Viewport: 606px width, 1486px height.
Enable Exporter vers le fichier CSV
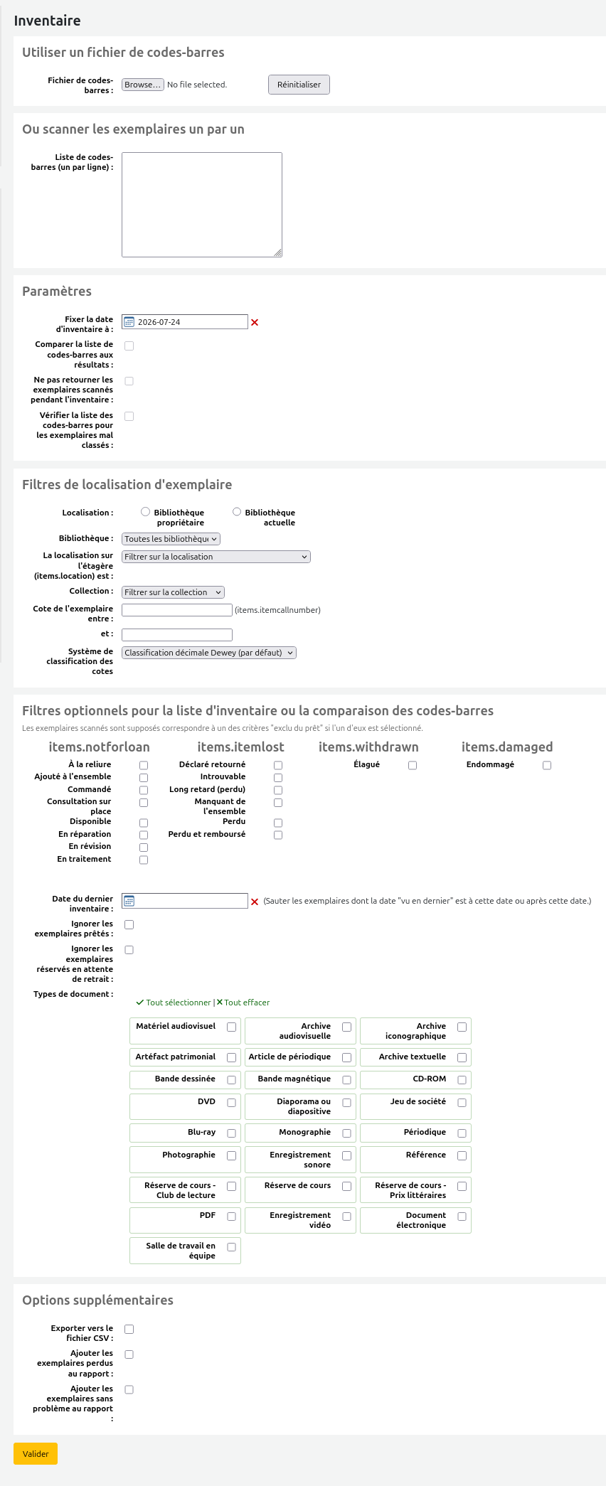[x=129, y=1329]
